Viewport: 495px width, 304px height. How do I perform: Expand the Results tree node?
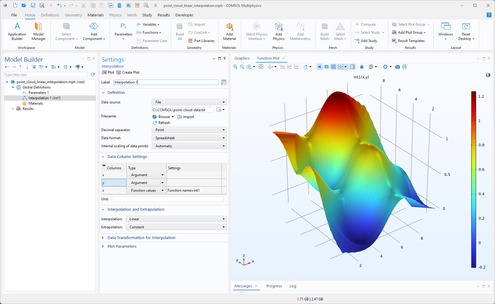[x=13, y=109]
